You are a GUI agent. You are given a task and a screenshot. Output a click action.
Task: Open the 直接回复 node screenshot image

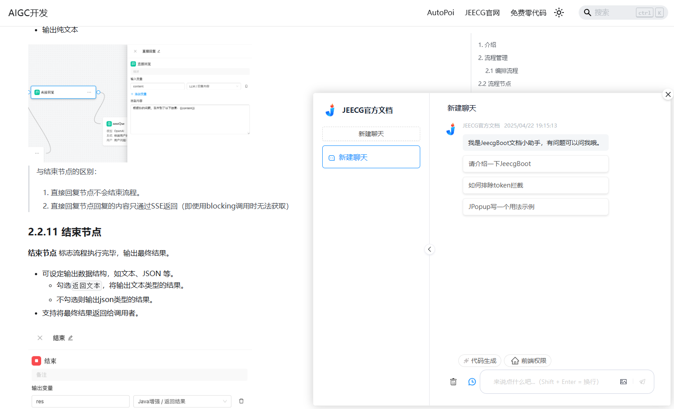(140, 103)
